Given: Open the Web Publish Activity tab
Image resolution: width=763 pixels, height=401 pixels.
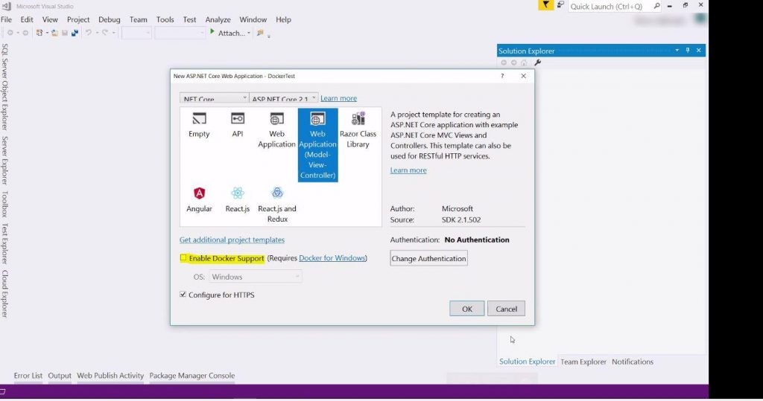Looking at the screenshot, I should click(110, 375).
